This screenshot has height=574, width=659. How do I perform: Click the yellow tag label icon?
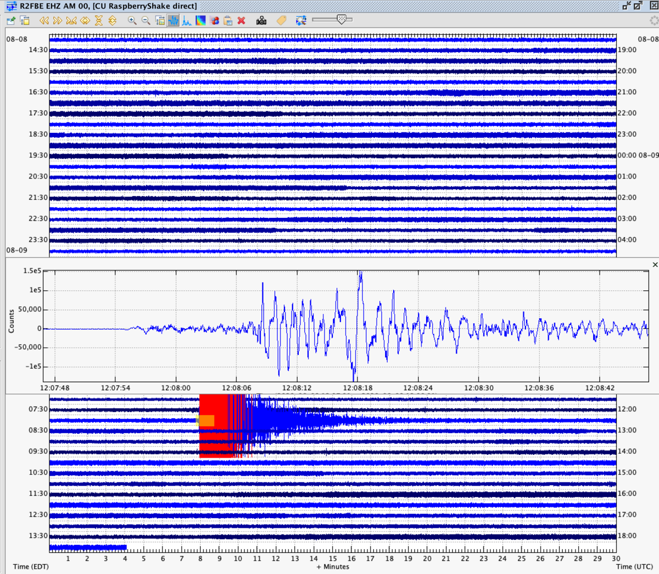281,20
